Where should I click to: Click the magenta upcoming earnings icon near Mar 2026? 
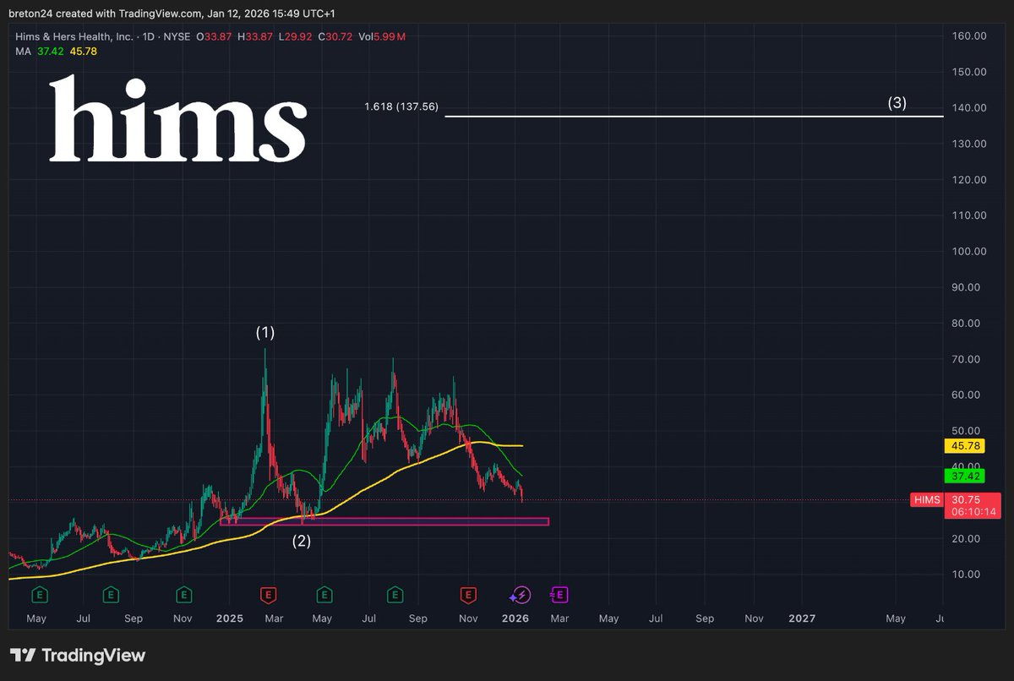(558, 594)
